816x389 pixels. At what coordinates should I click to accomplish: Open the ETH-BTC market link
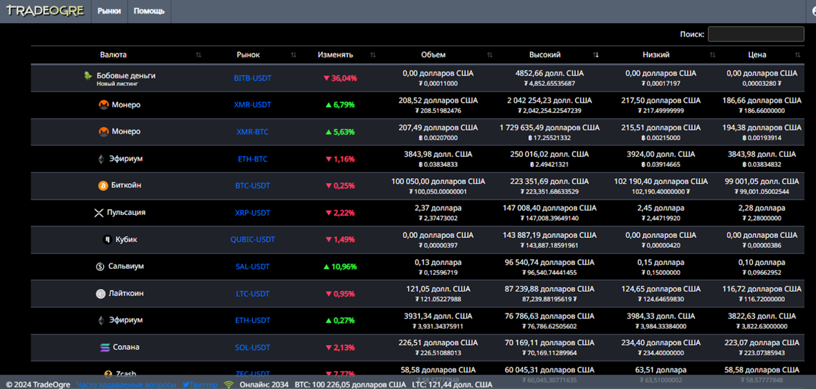(x=252, y=159)
